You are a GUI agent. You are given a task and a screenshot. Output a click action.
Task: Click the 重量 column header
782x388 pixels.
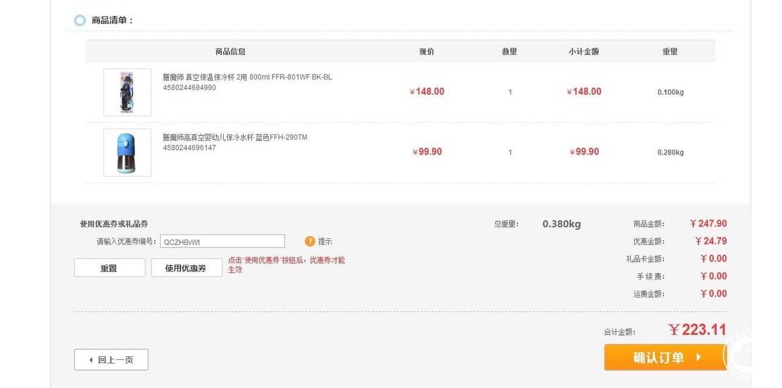pos(670,52)
